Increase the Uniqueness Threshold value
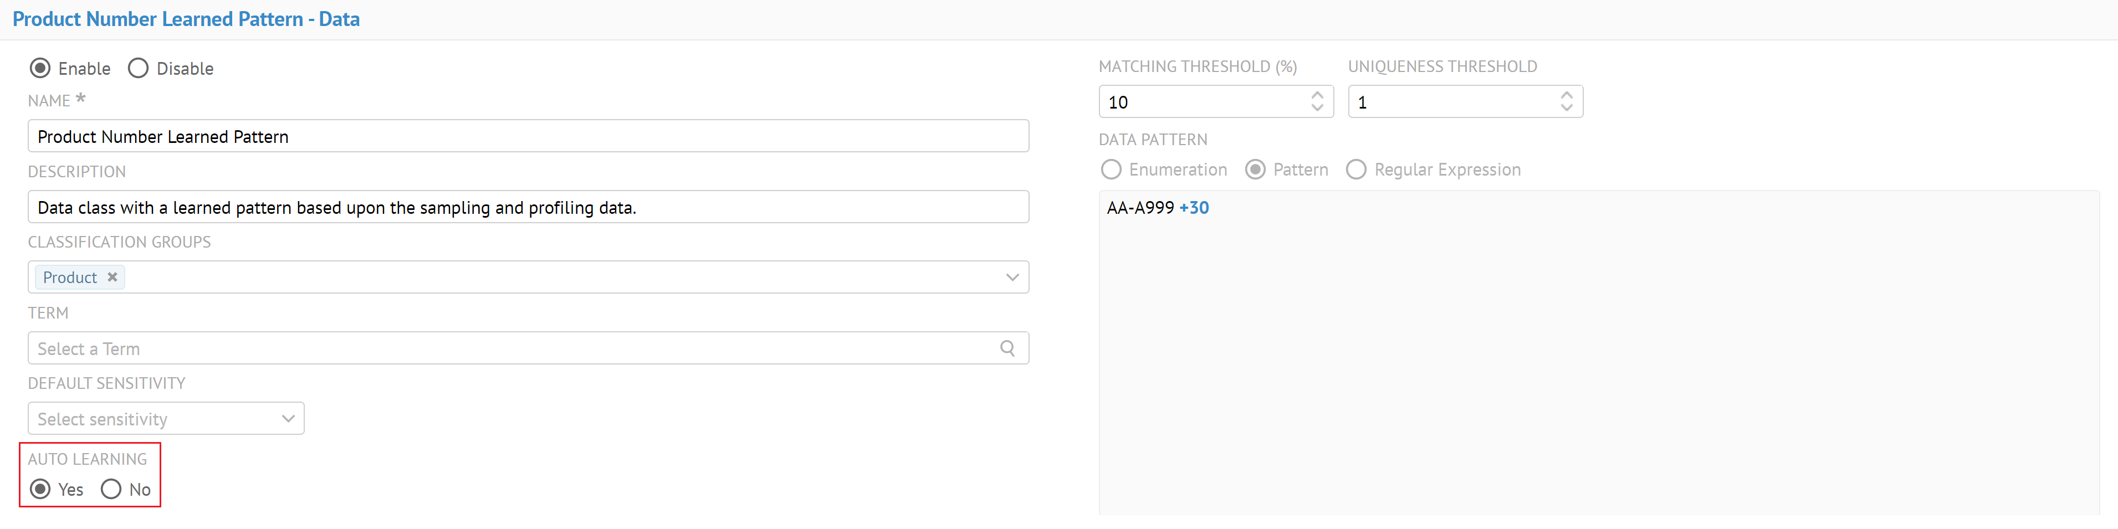The height and width of the screenshot is (529, 2118). click(x=1566, y=95)
